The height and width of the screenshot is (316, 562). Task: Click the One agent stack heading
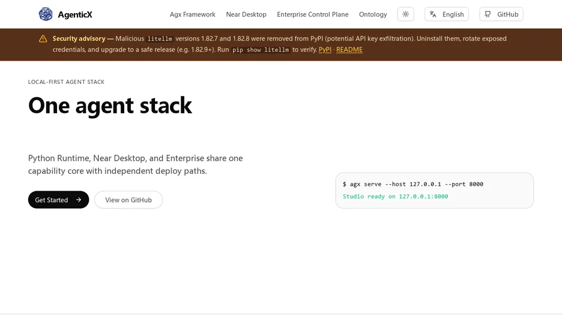pos(110,106)
